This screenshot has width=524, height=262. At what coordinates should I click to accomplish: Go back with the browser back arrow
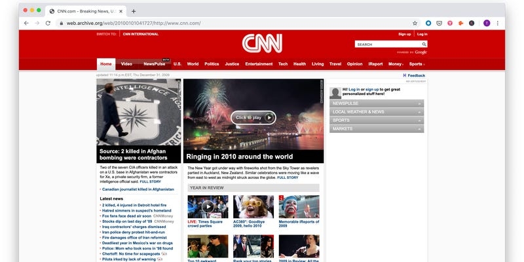(26, 23)
